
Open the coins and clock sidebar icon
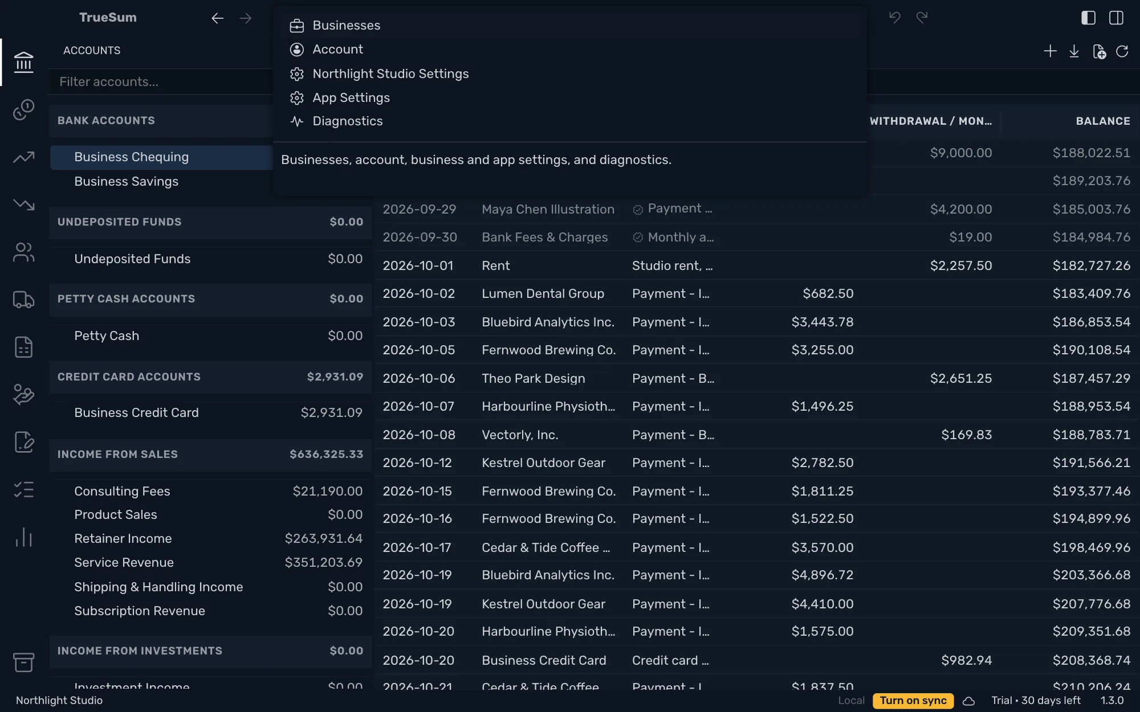click(23, 109)
